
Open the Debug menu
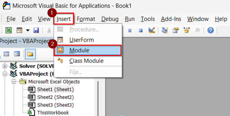click(110, 19)
